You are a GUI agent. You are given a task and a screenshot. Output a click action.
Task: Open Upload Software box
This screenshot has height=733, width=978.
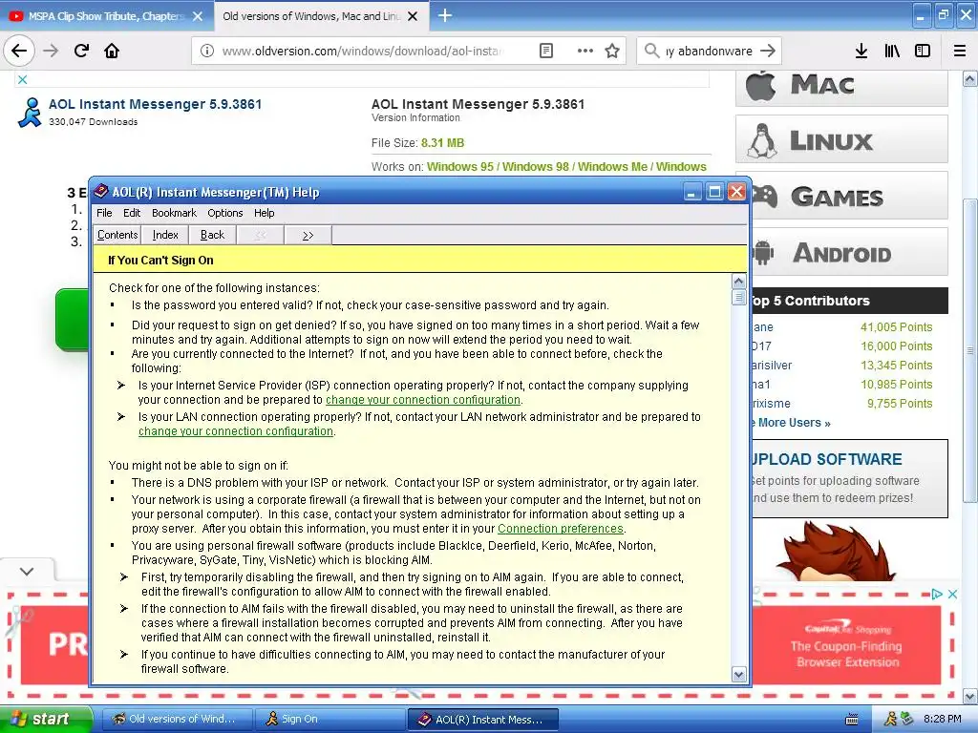849,479
